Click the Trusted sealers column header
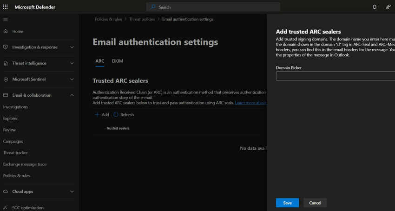Screen dimensions: 395x211 pyautogui.click(x=118, y=128)
